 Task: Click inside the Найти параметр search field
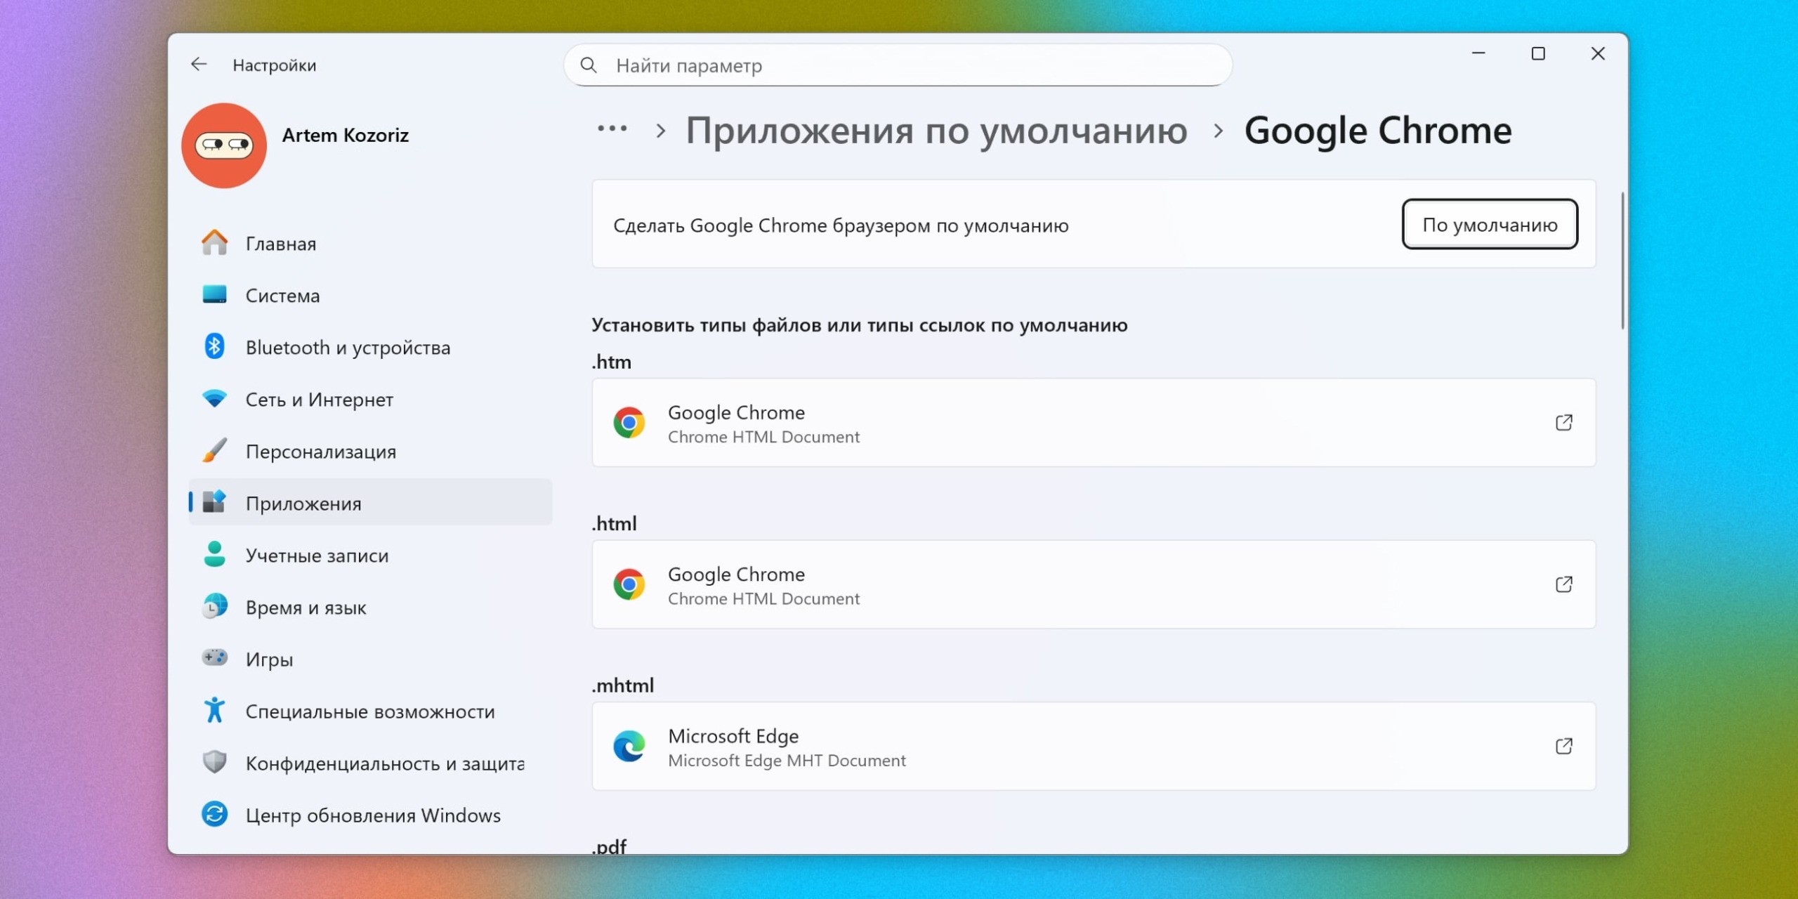[773, 65]
